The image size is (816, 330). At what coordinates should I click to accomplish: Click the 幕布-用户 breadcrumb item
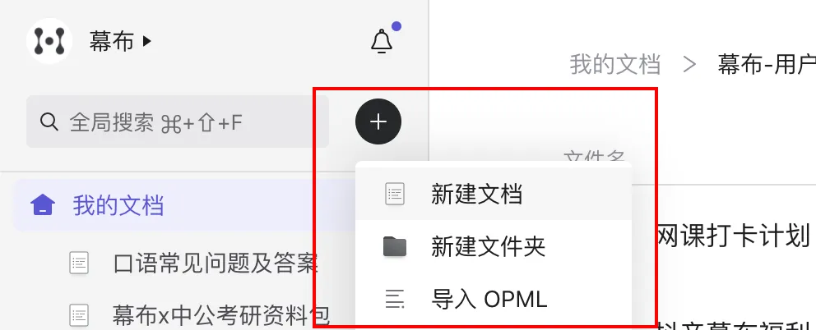point(767,65)
